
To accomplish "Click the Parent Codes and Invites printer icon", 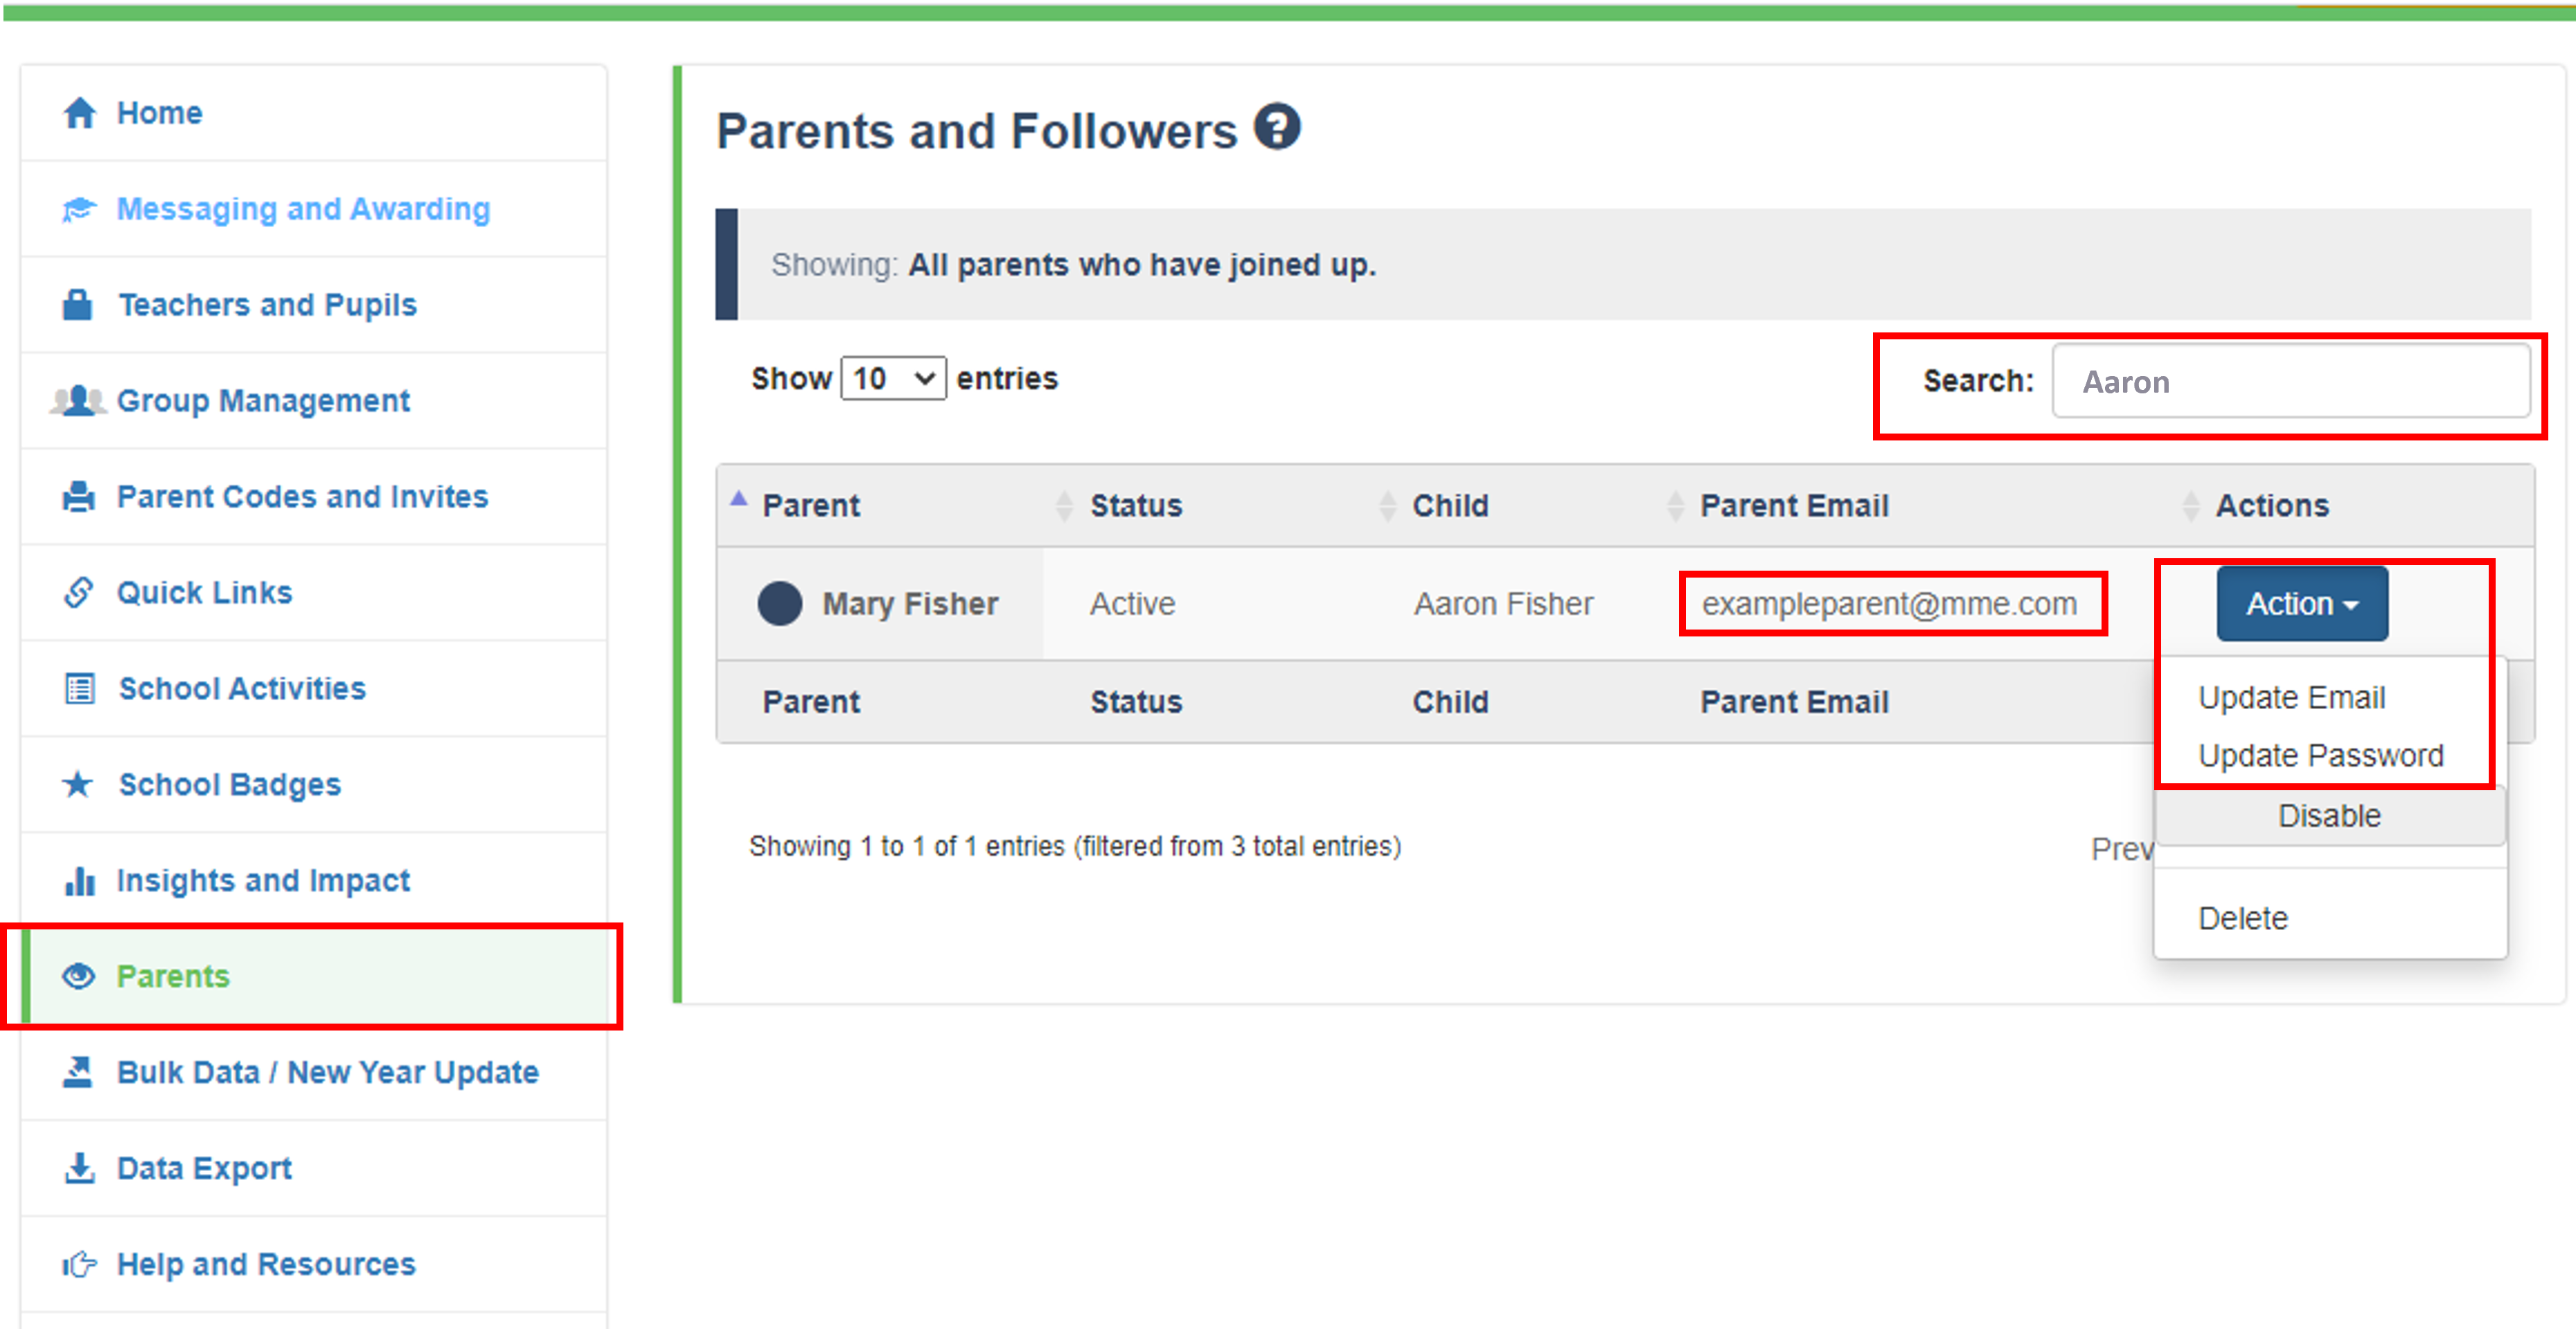I will tap(78, 496).
